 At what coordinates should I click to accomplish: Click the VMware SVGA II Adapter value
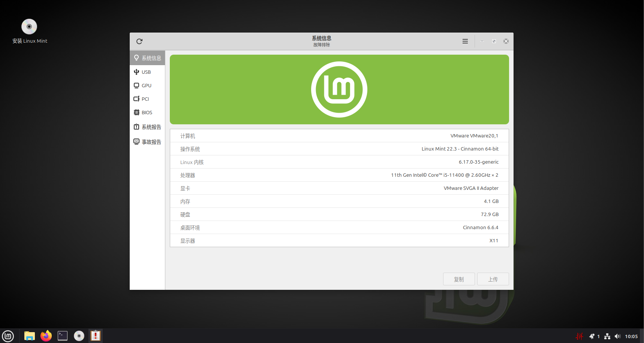click(x=471, y=188)
